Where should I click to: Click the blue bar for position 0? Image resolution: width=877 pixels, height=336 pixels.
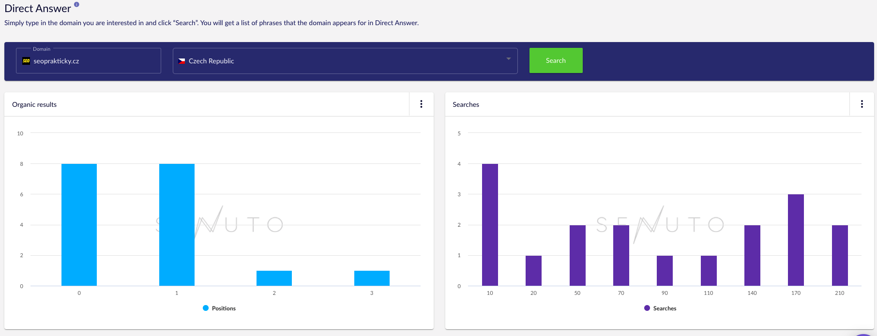tap(79, 225)
